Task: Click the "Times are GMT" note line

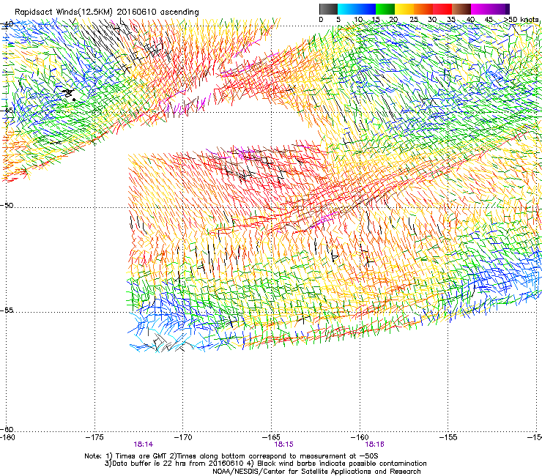Action: click(x=231, y=456)
